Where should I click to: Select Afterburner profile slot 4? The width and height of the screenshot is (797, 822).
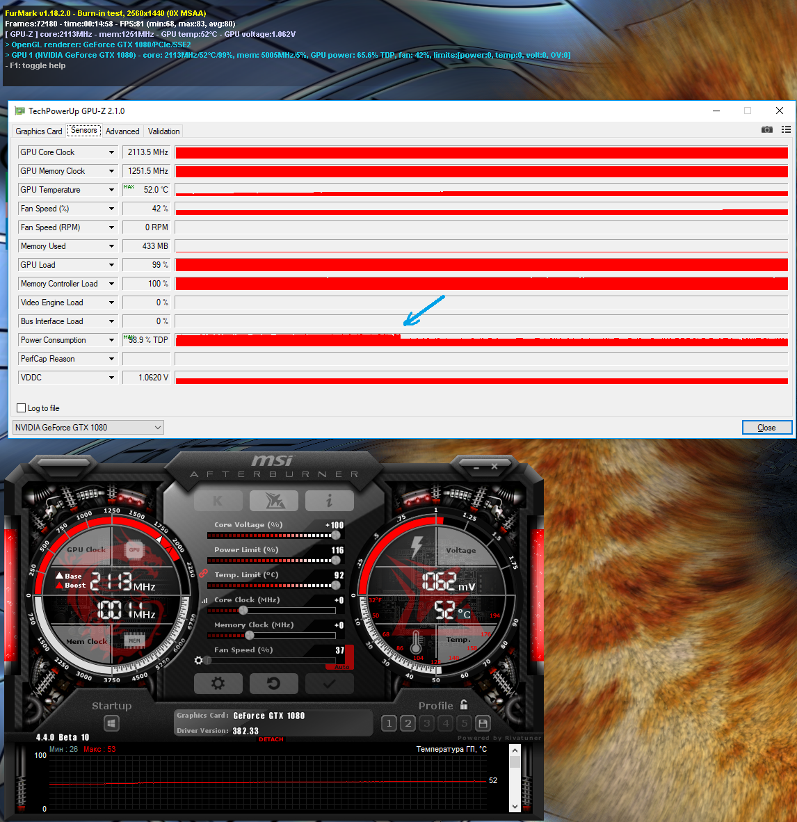pyautogui.click(x=446, y=723)
